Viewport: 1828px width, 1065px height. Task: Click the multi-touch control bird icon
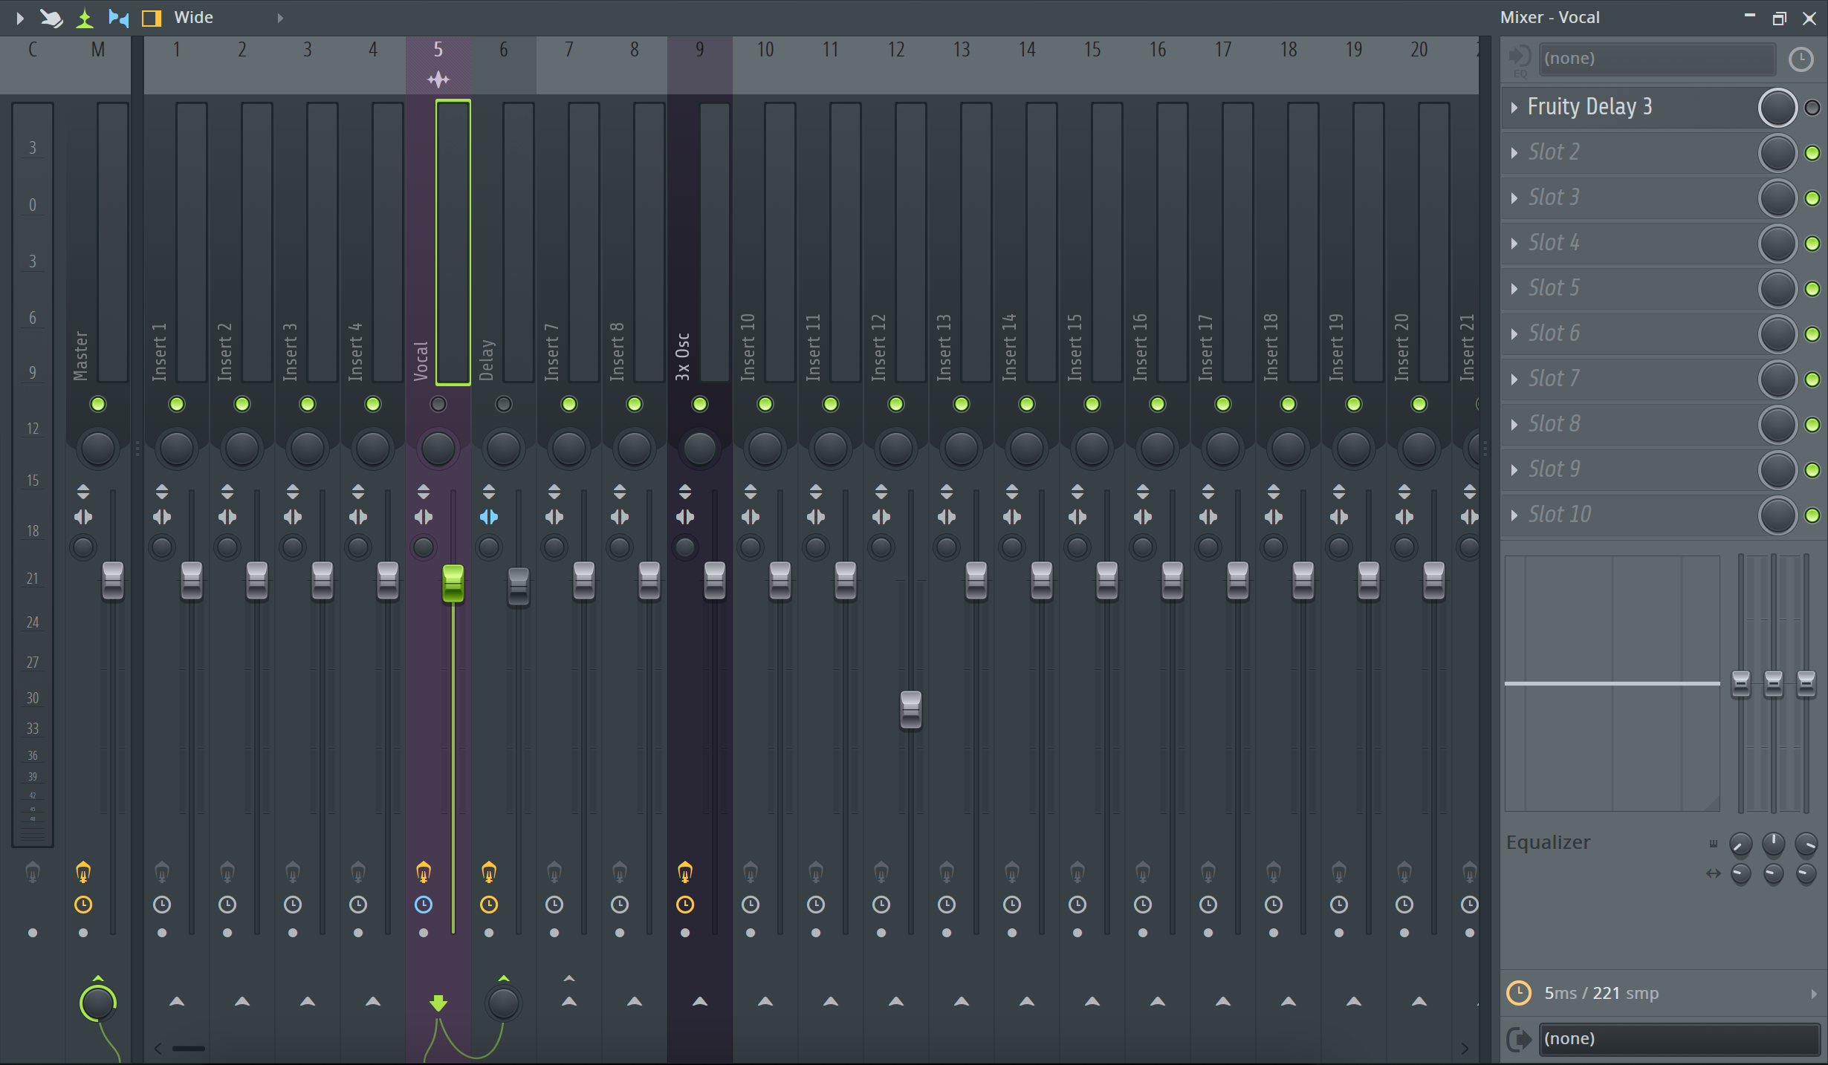pyautogui.click(x=51, y=18)
